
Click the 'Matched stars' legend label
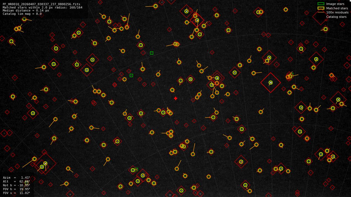point(337,8)
